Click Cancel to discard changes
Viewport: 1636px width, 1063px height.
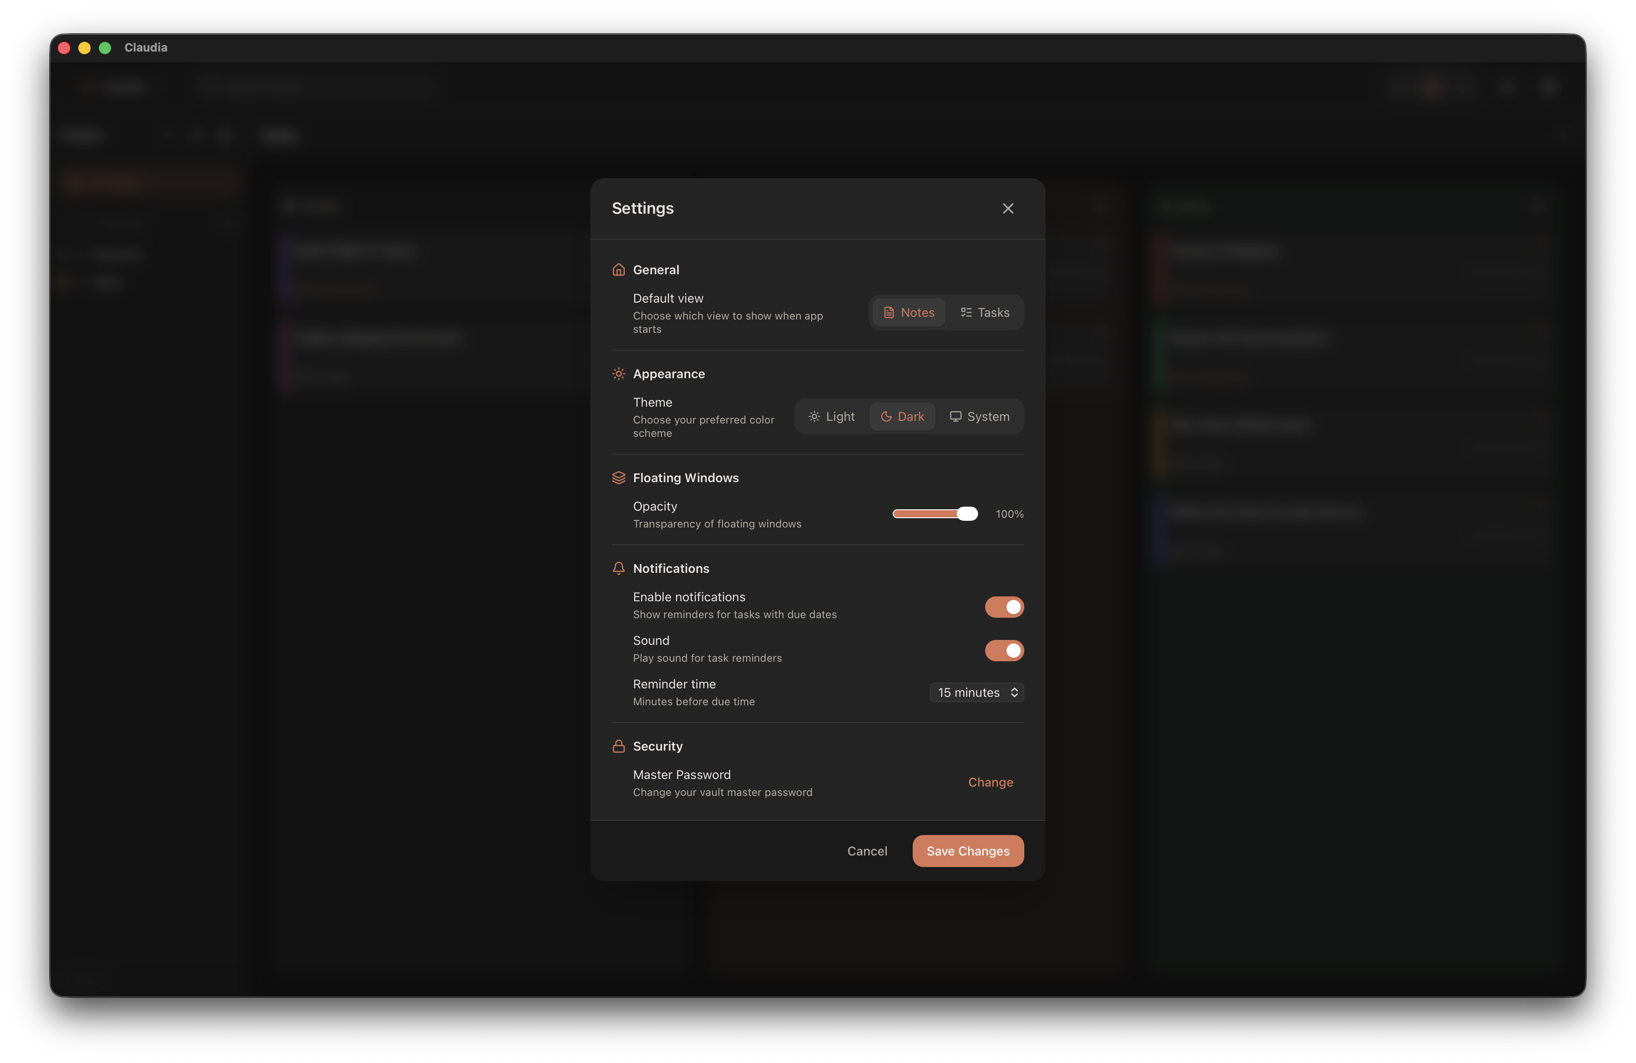point(867,851)
